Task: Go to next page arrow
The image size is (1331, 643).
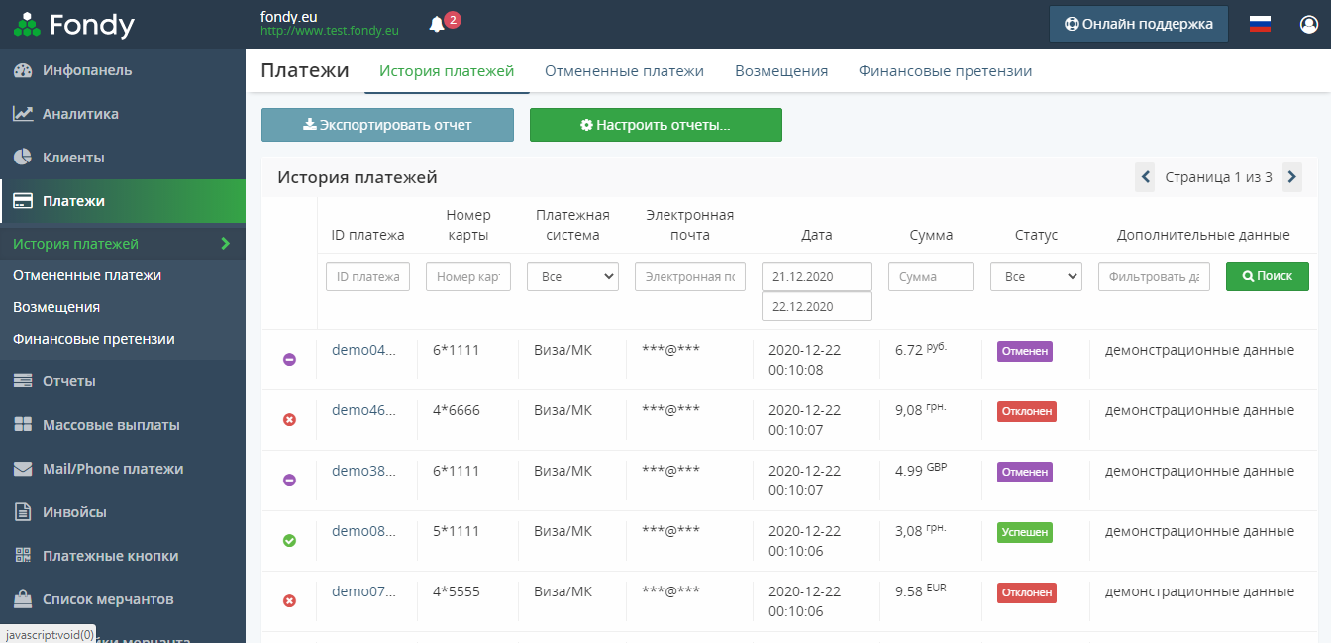Action: click(x=1291, y=177)
